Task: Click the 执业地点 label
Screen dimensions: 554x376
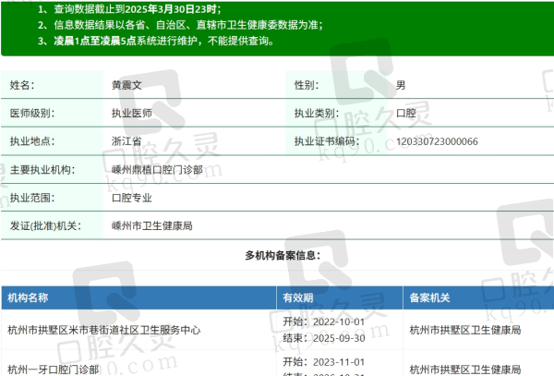Action: [x=32, y=141]
